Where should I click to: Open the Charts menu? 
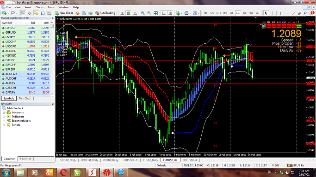point(39,7)
